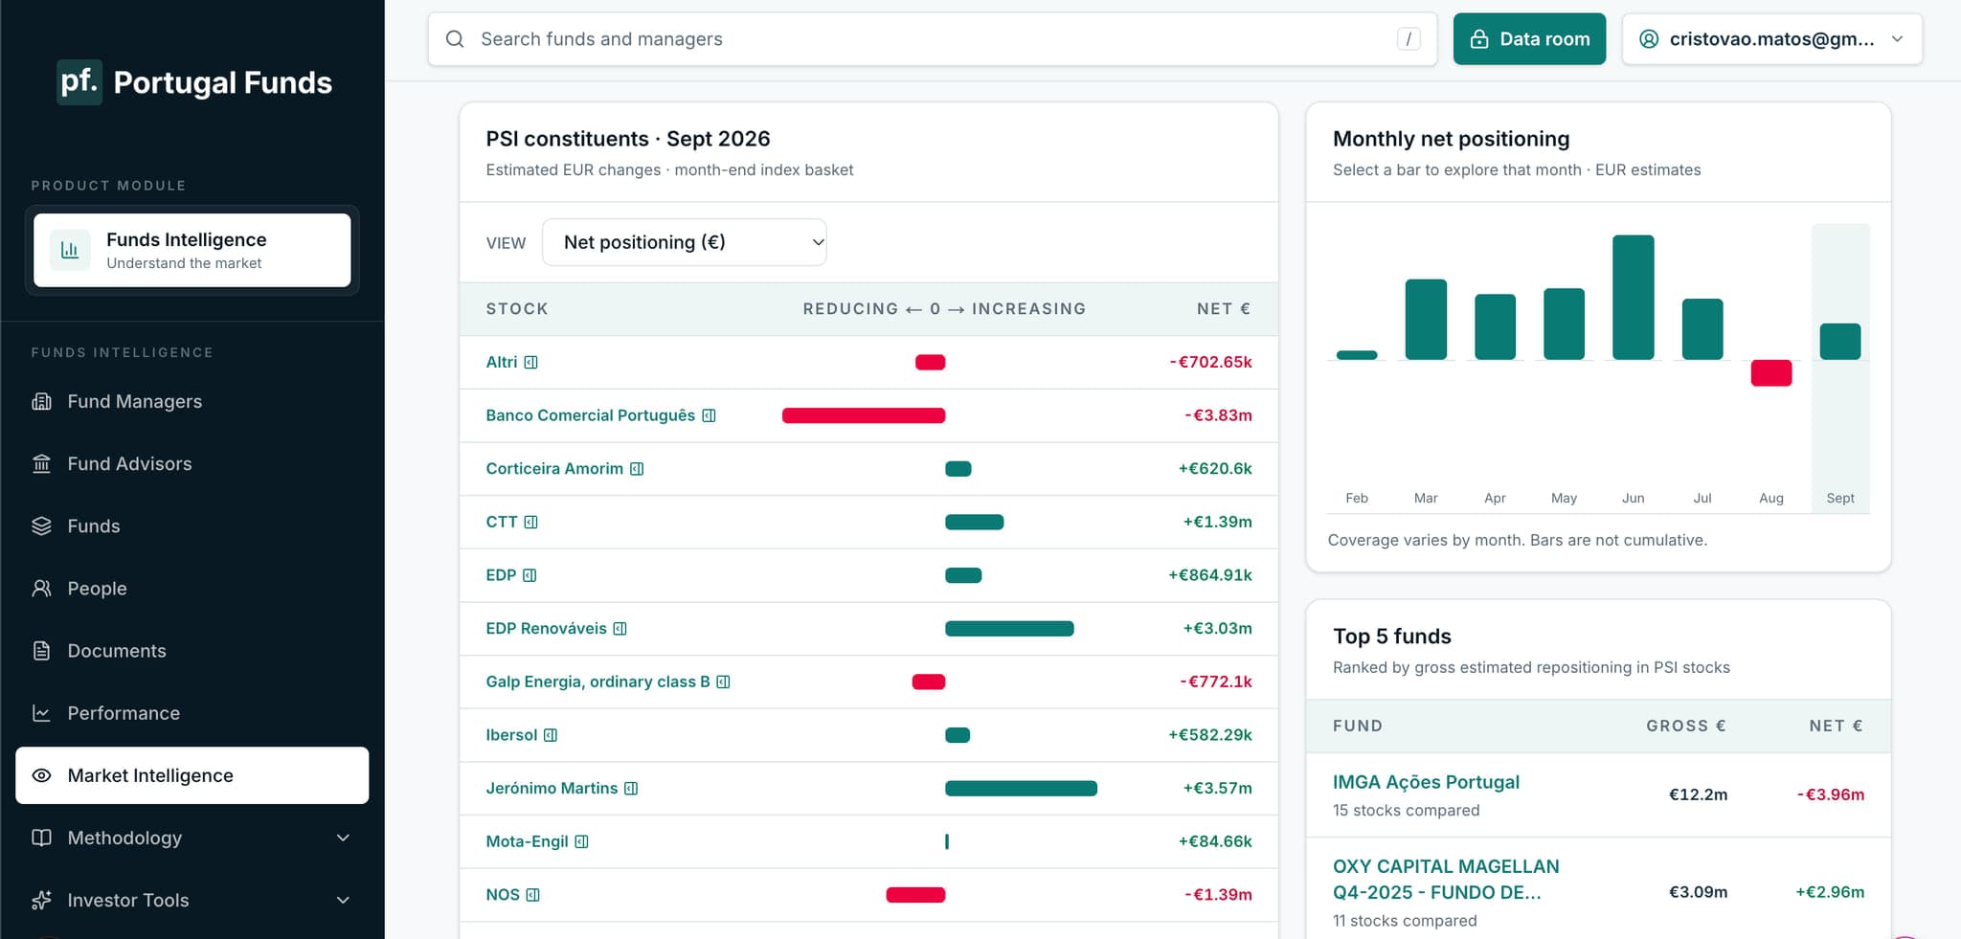Click the Funds Intelligence product module card

(192, 250)
